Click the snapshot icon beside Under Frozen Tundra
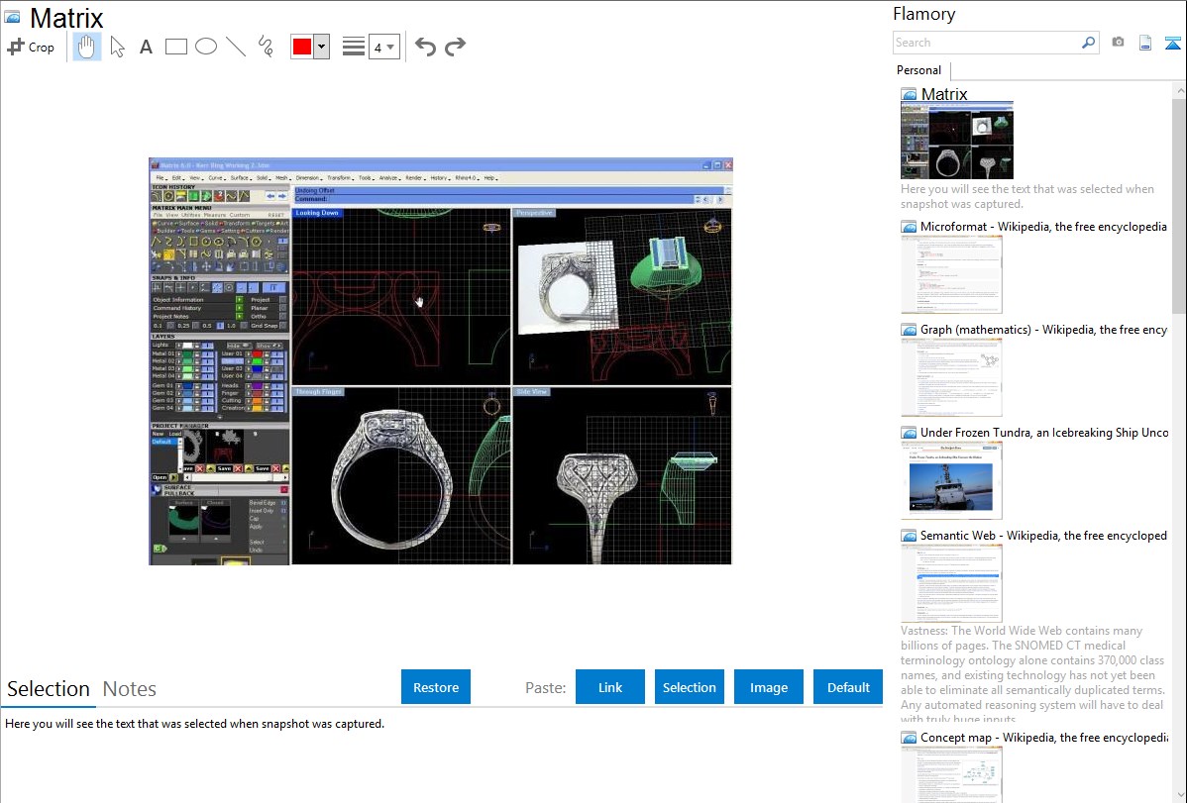This screenshot has height=803, width=1187. 909,433
